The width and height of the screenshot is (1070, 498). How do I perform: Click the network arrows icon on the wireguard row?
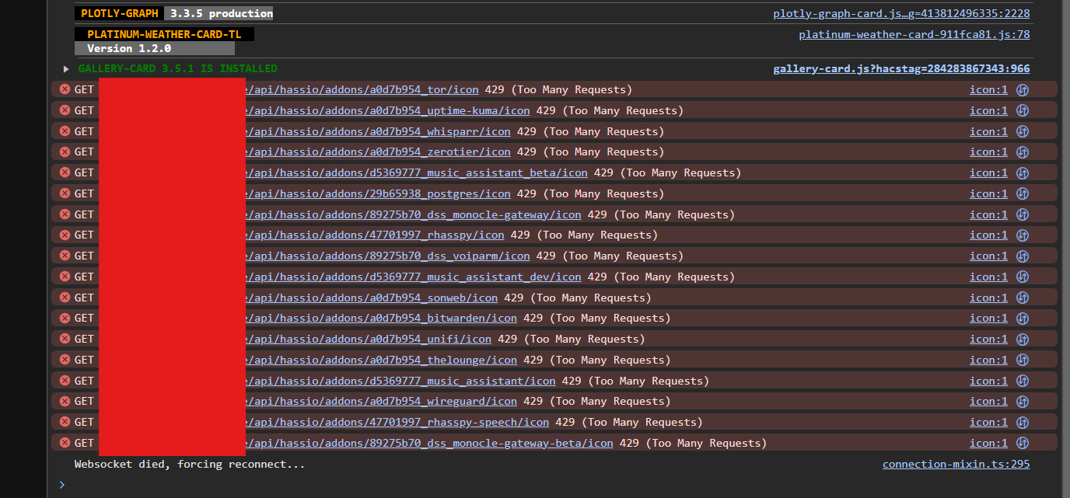tap(1023, 401)
